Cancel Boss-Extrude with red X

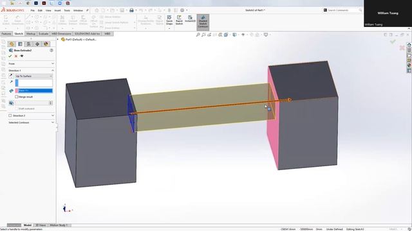click(x=15, y=56)
